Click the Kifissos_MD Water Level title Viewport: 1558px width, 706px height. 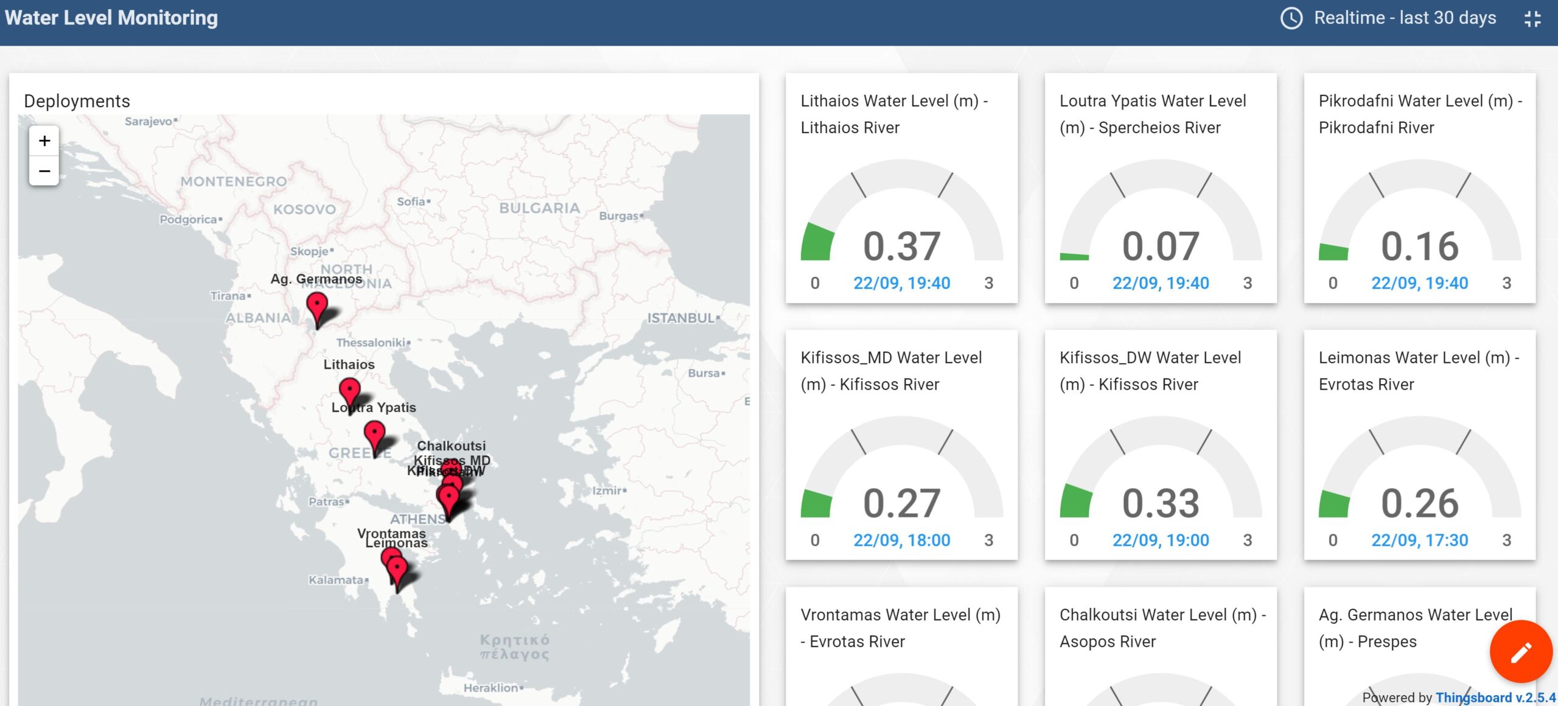tap(891, 371)
